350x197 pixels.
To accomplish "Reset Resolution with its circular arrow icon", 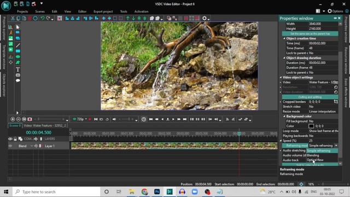I will (336, 87).
